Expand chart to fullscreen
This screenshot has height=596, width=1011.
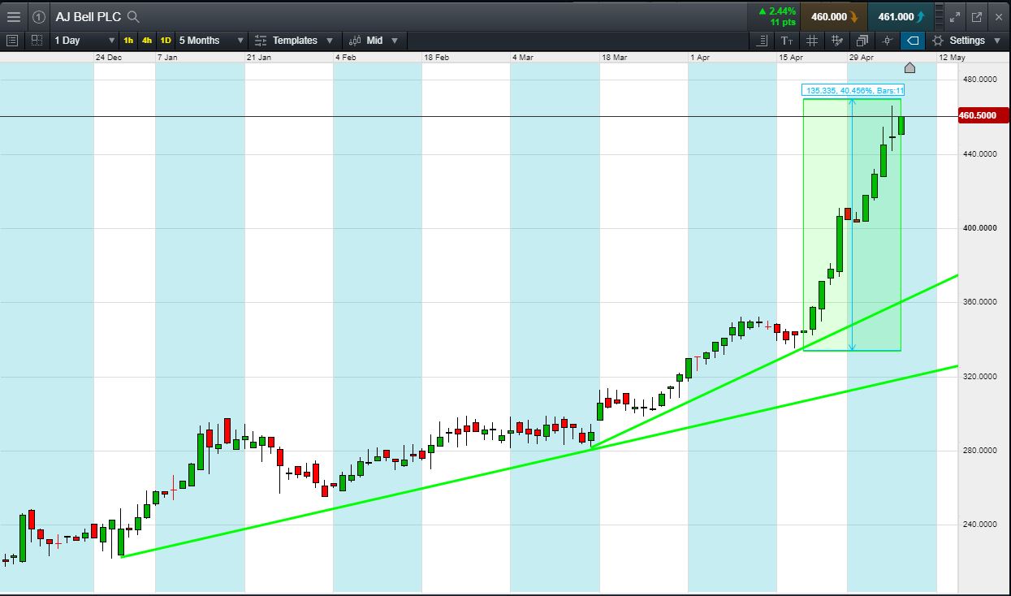pos(955,16)
